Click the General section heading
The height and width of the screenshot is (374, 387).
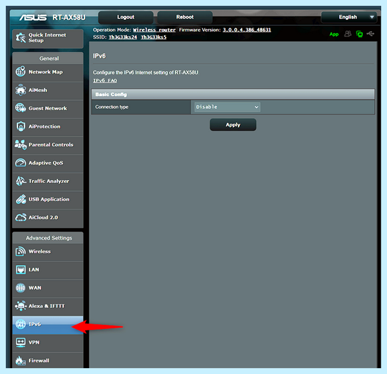coord(48,58)
